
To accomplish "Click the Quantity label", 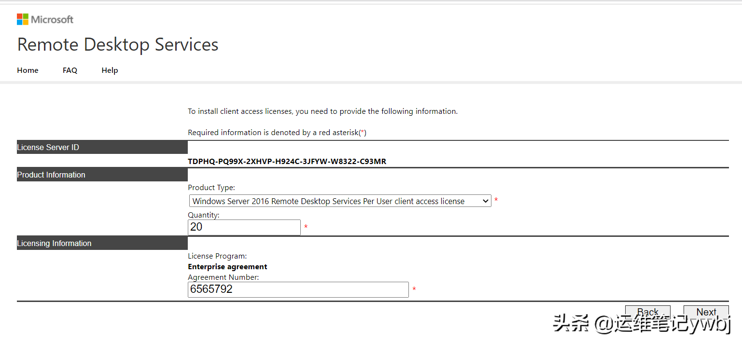I will (204, 215).
